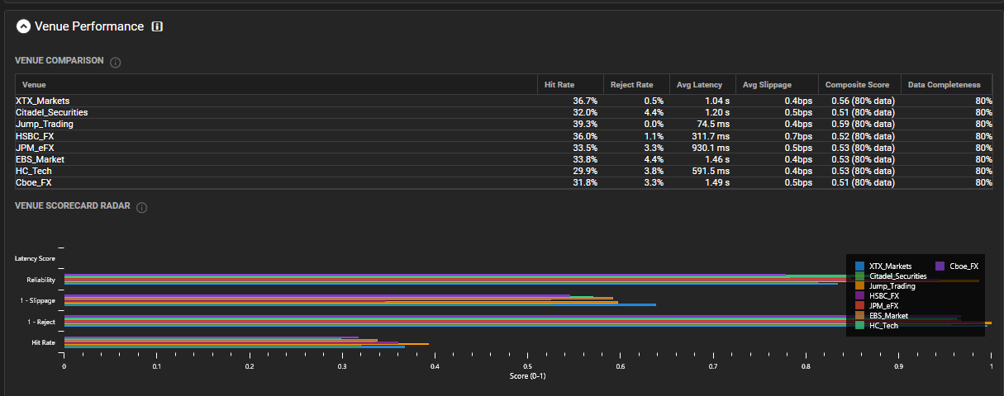Sort table by Avg Slippage header
This screenshot has width=1004, height=396.
[777, 84]
